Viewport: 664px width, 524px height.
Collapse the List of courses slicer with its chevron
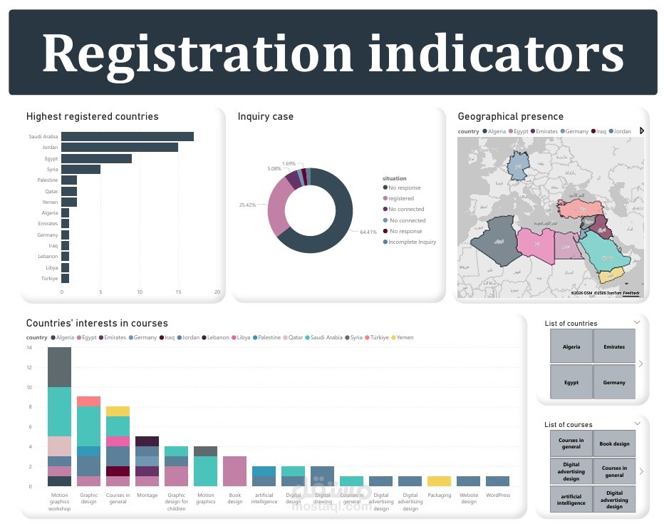(636, 424)
